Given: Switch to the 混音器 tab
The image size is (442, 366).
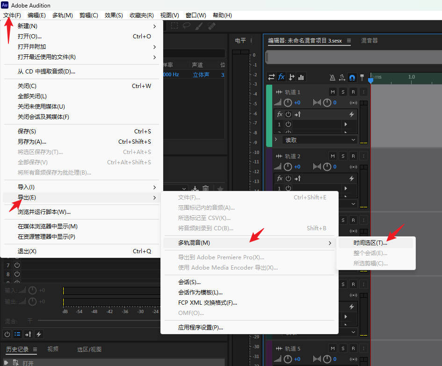Looking at the screenshot, I should pos(370,41).
